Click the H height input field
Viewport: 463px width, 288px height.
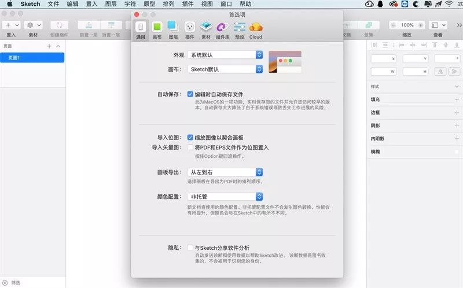pos(415,71)
